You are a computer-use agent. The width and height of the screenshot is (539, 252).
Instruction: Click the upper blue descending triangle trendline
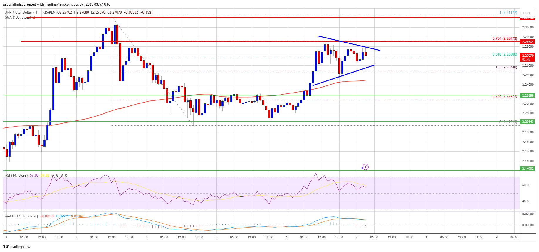349,43
